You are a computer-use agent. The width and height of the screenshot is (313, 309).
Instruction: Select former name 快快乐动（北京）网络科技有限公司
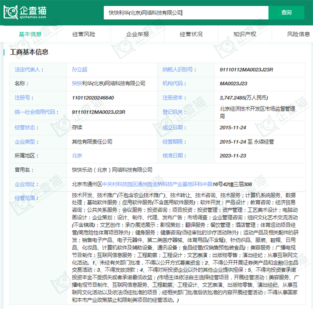(112, 170)
